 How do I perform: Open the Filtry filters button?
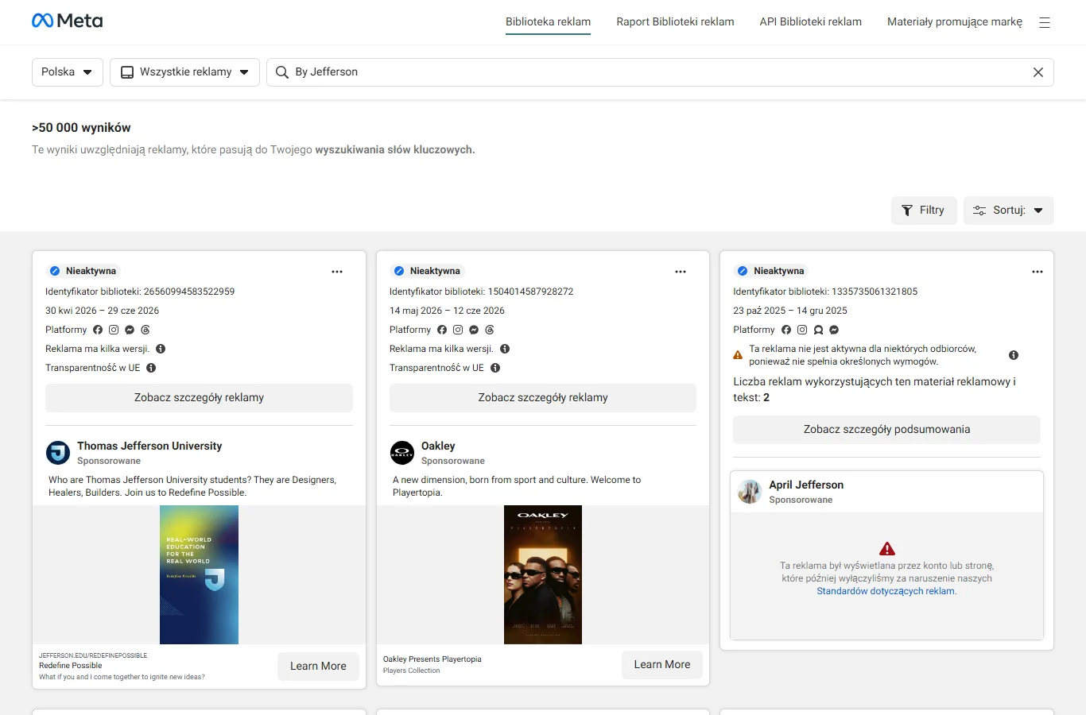[x=924, y=211]
